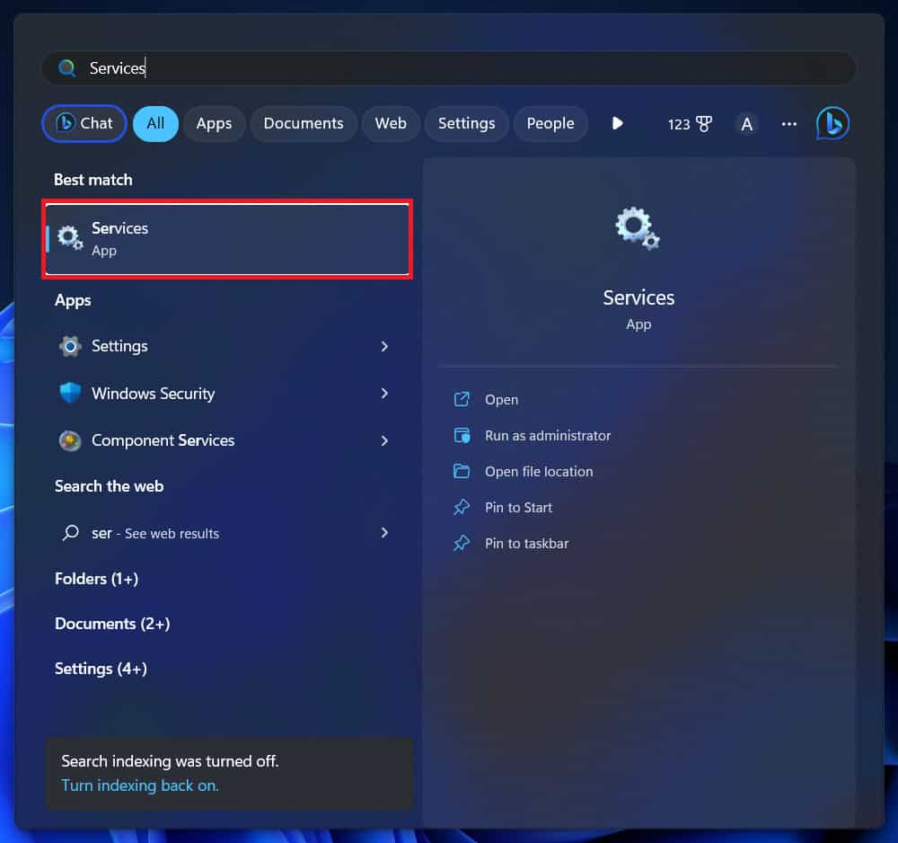The width and height of the screenshot is (898, 843).
Task: Expand the Component Services result chevron
Action: [384, 440]
